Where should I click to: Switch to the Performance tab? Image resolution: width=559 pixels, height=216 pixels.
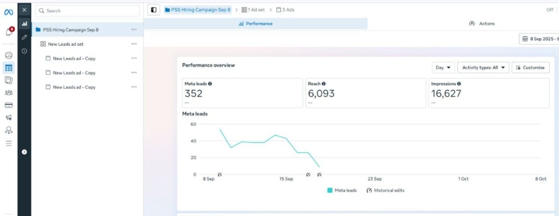point(255,24)
